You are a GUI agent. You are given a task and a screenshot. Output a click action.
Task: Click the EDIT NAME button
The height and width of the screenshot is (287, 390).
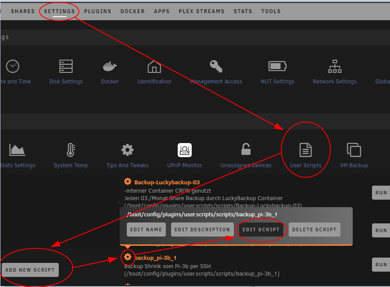pyautogui.click(x=146, y=230)
